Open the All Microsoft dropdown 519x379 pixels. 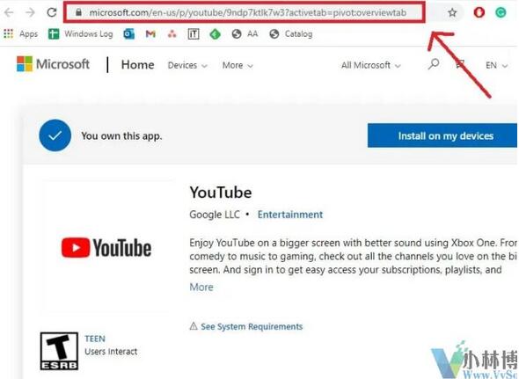[x=371, y=65]
